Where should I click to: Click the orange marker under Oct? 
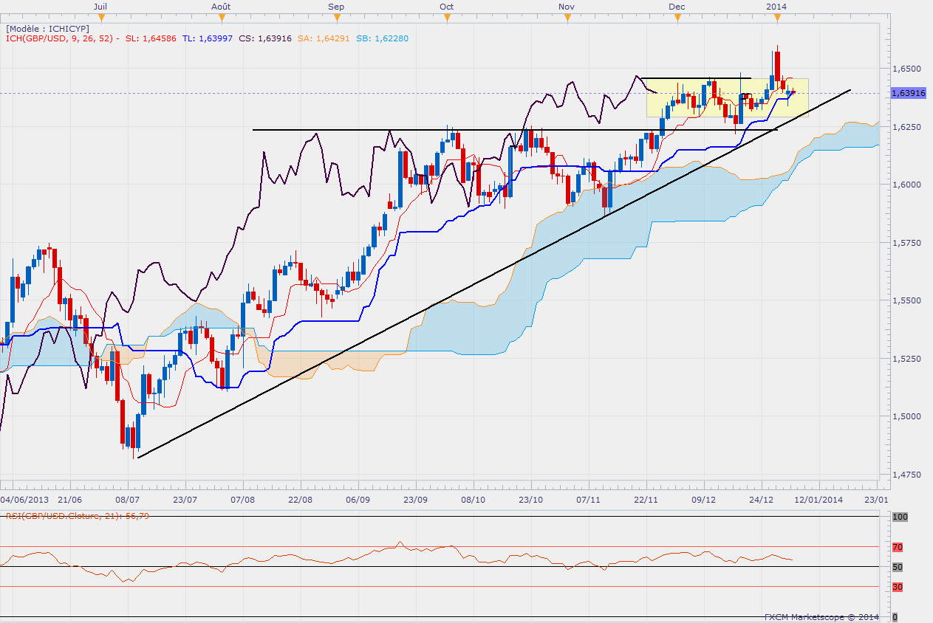pos(446,18)
